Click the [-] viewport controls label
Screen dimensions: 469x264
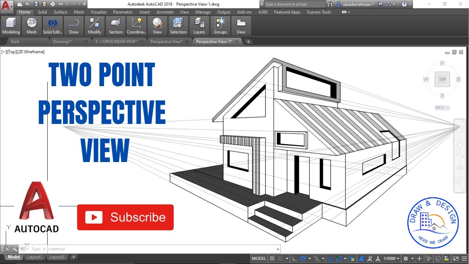pyautogui.click(x=4, y=52)
